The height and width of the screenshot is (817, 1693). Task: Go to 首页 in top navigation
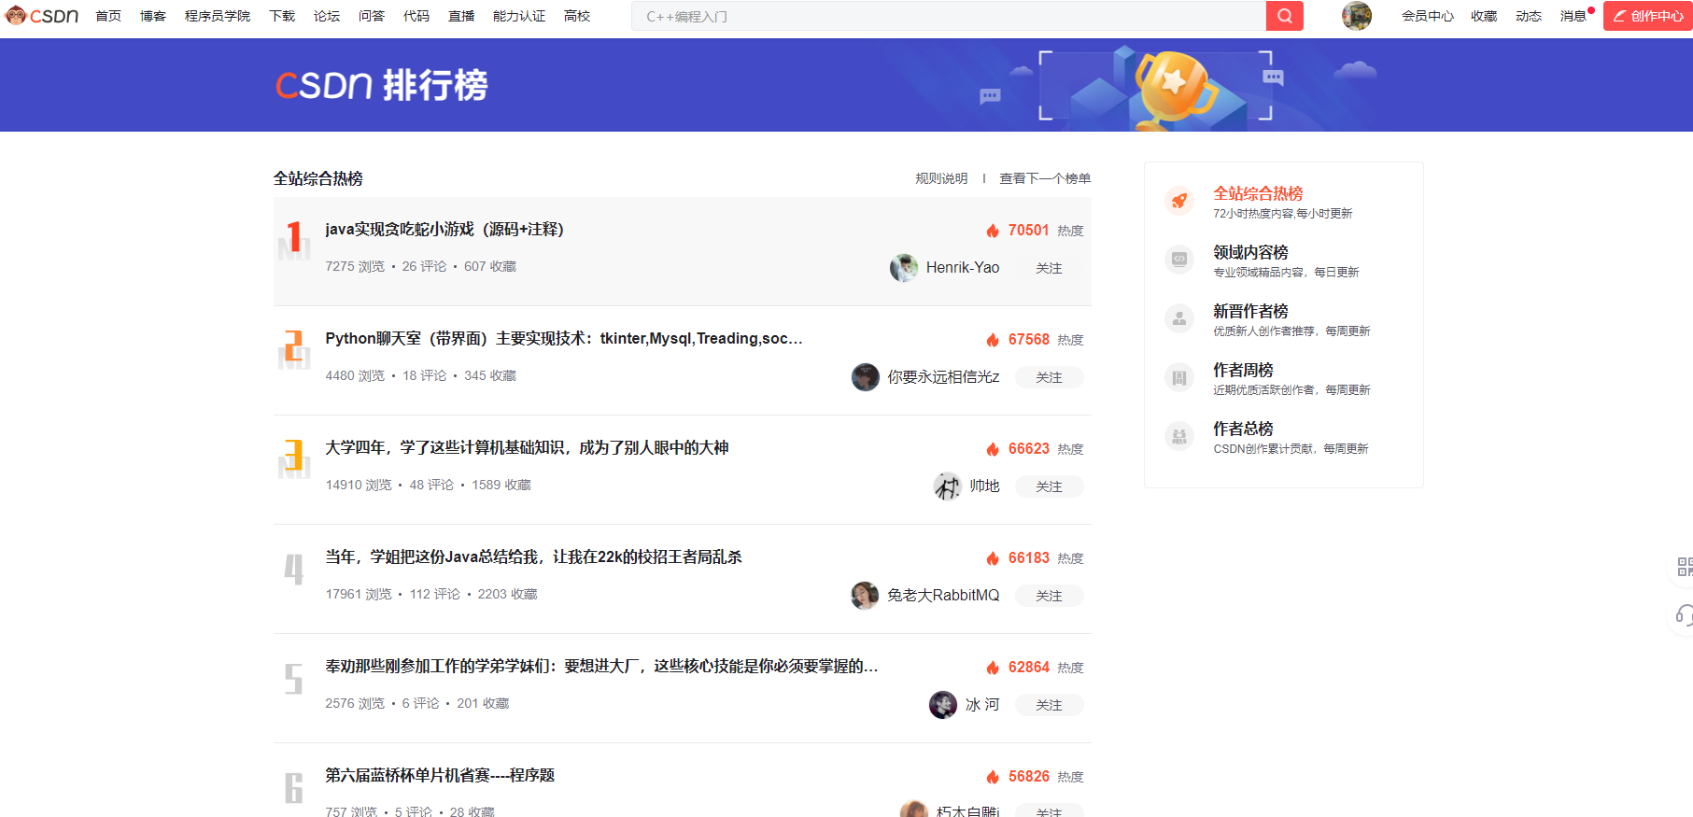[x=108, y=16]
